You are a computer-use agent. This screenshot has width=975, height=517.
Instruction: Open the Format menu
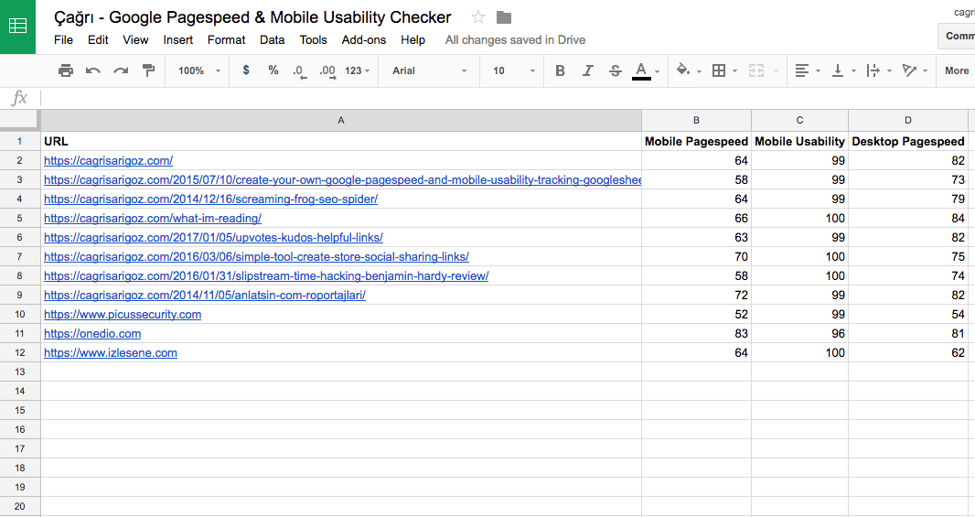click(x=226, y=40)
